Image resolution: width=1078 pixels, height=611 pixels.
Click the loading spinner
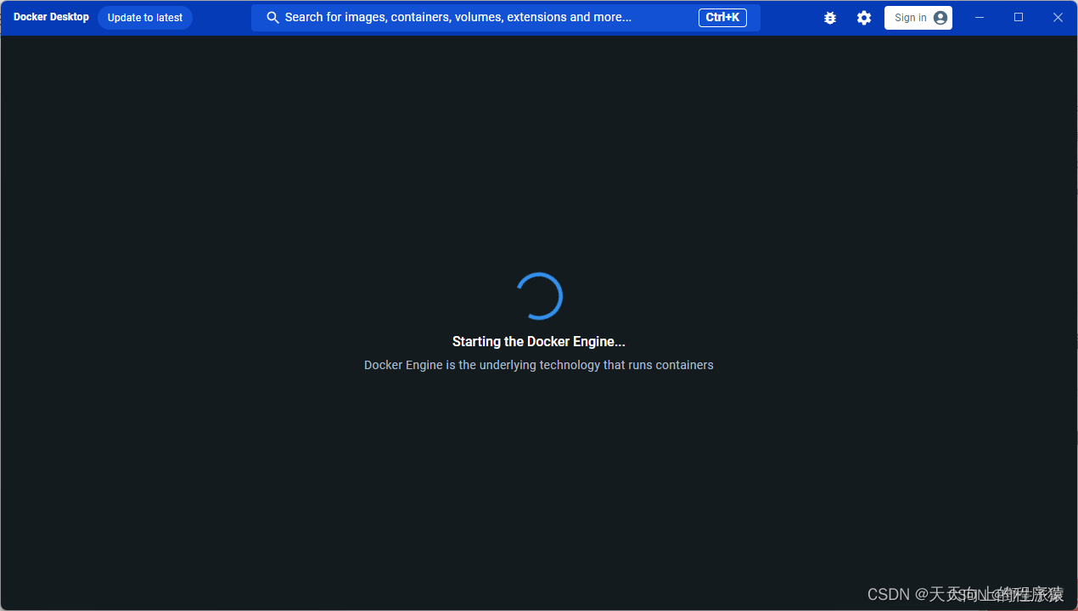[x=539, y=296]
